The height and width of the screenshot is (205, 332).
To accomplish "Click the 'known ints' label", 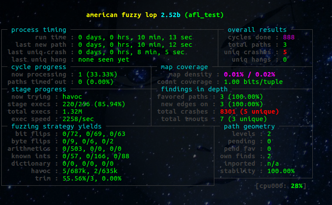I will point(31,156).
